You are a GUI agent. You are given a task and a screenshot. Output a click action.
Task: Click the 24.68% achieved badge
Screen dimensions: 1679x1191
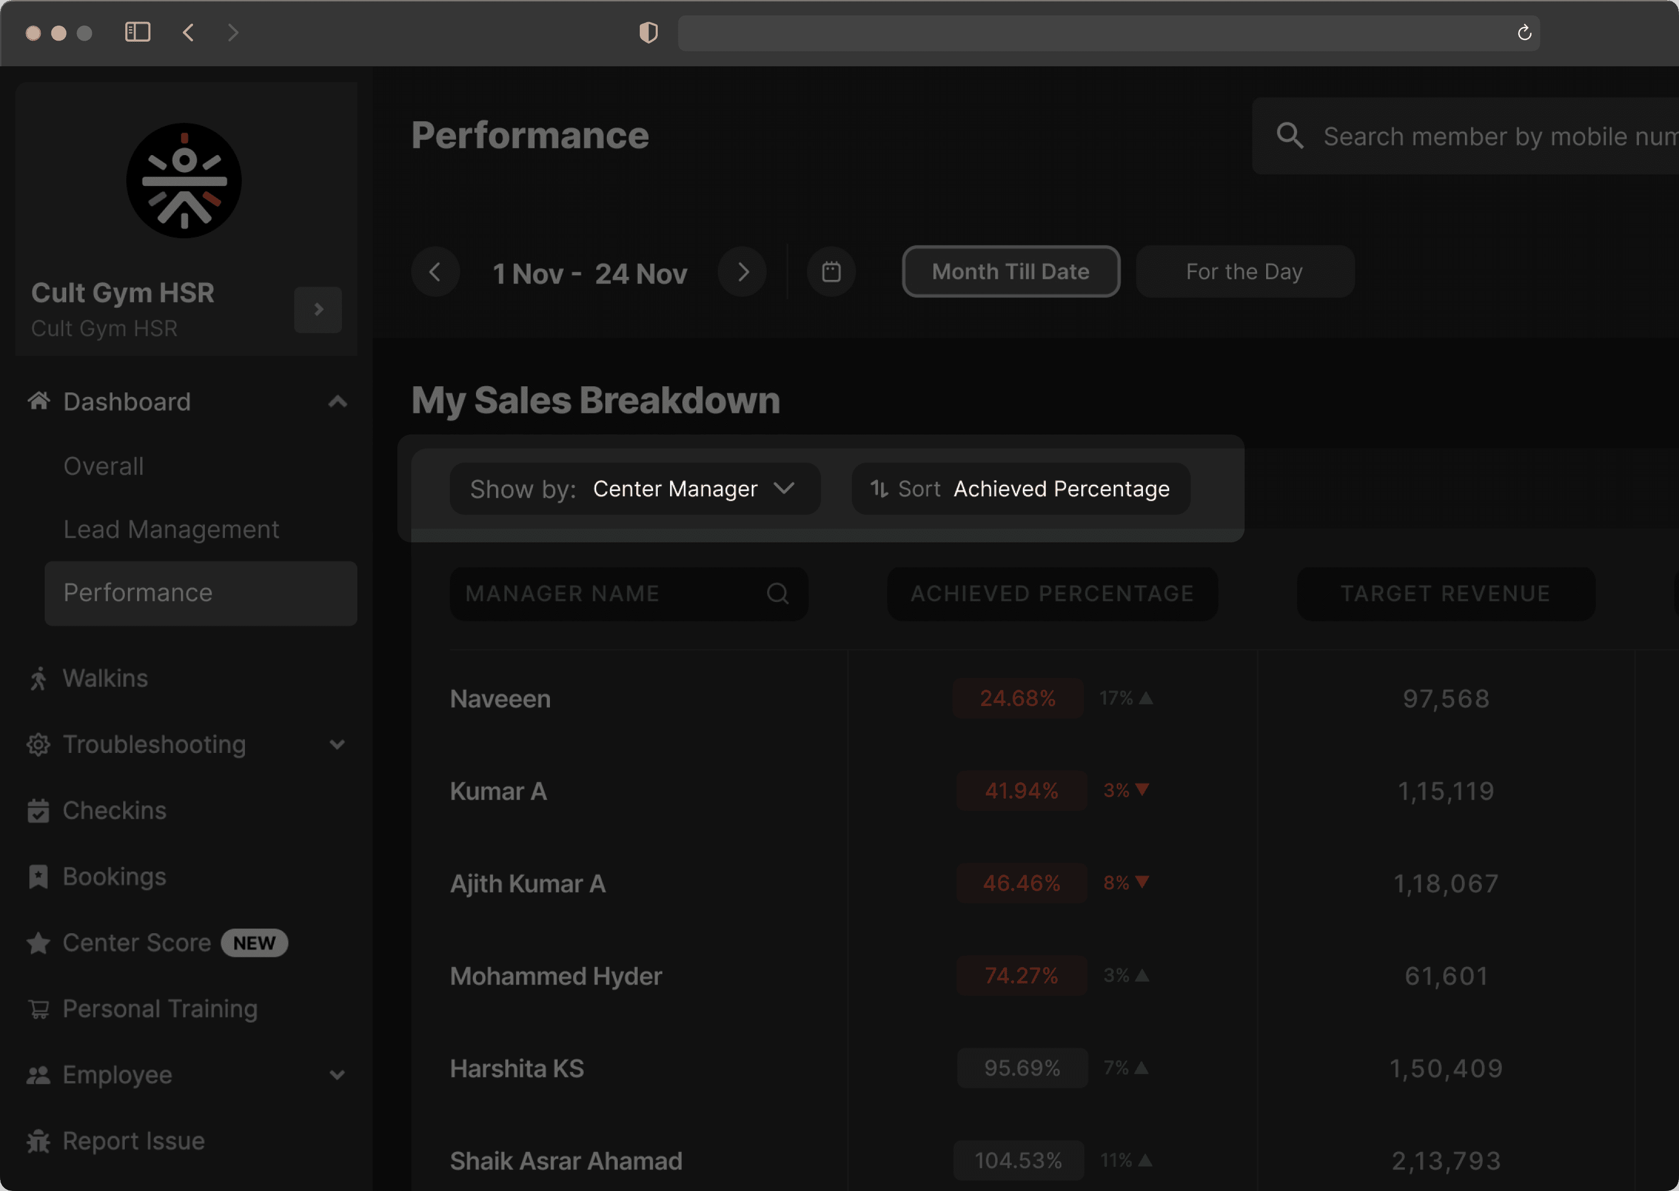[x=1018, y=698]
